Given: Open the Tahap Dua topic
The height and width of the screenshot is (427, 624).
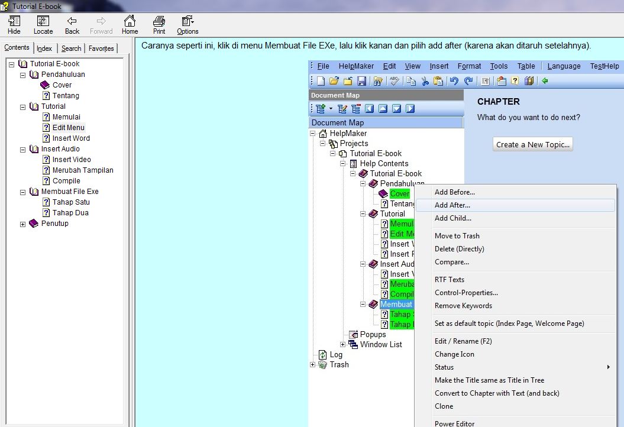Looking at the screenshot, I should (x=70, y=212).
